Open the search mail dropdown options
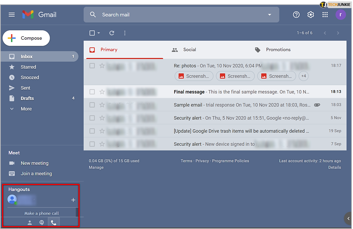 tap(270, 14)
